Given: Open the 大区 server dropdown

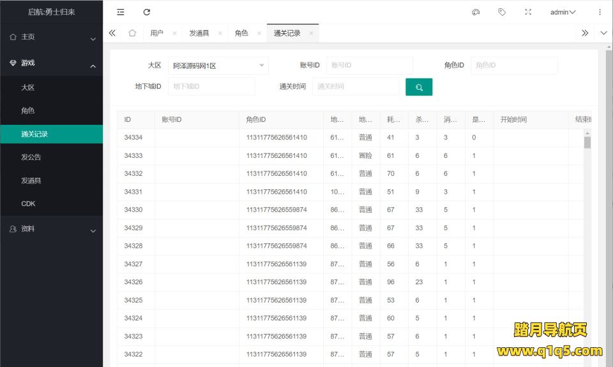Looking at the screenshot, I should pos(218,66).
